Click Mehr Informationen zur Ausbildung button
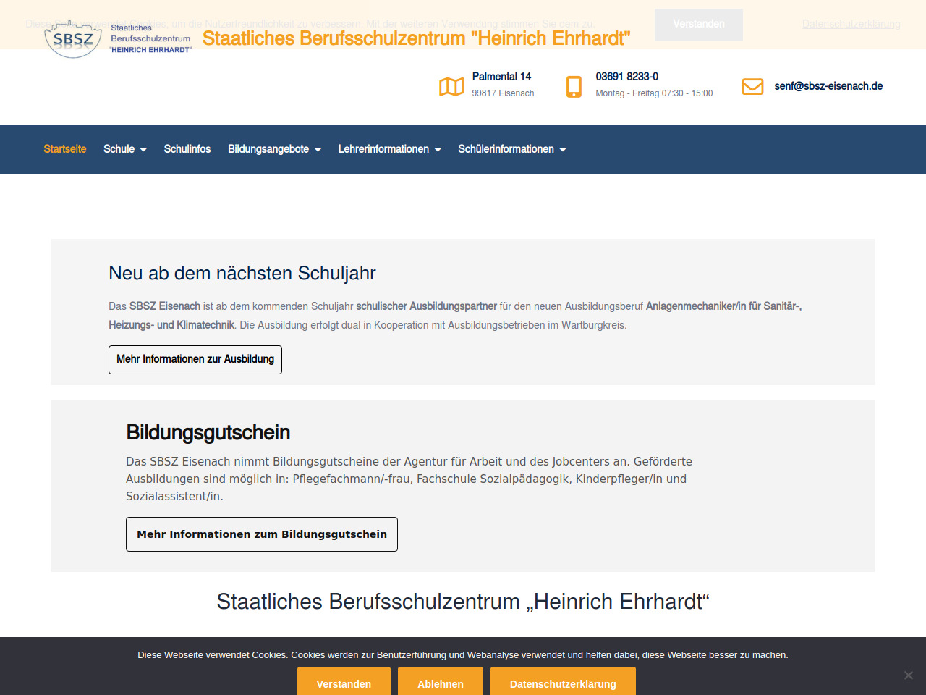The image size is (926, 695). 195,359
